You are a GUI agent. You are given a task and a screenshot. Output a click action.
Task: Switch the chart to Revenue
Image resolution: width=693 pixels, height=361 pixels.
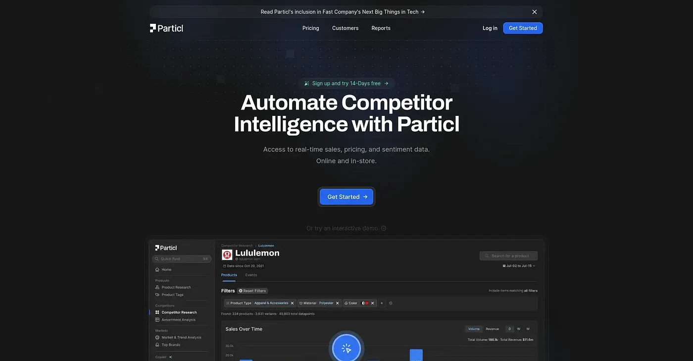492,329
